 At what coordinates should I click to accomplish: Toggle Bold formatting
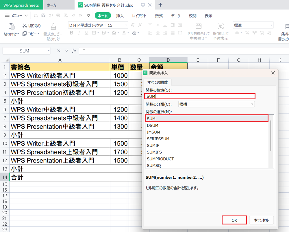pos(71,33)
